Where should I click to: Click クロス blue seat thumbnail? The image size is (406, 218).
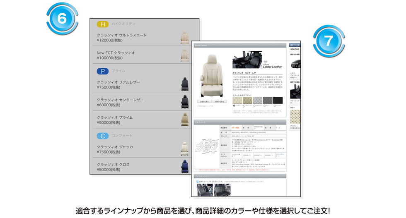[x=185, y=167]
